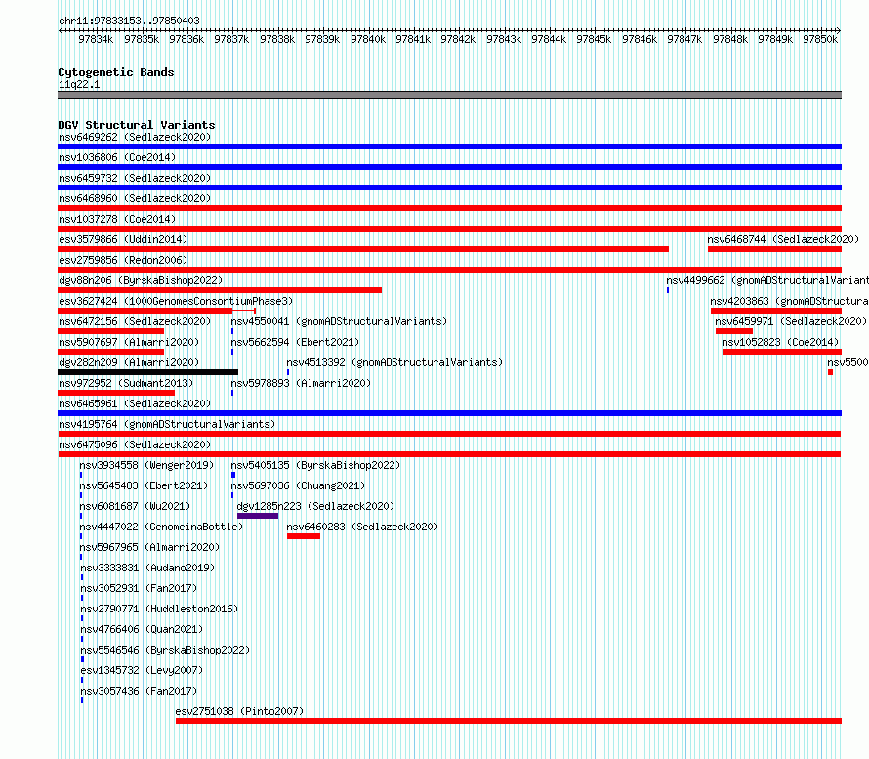Click esv3627424 (1000GenomesConsortiumPhase3) label
The image size is (869, 759).
coord(176,301)
